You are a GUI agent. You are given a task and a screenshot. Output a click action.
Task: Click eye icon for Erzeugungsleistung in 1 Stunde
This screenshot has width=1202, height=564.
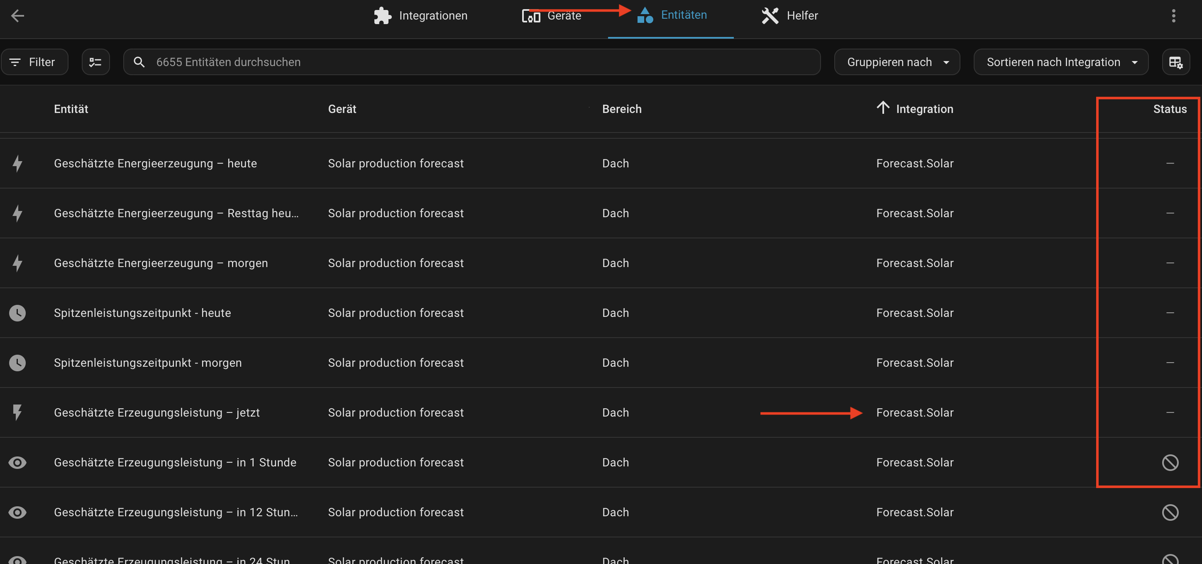click(x=17, y=463)
